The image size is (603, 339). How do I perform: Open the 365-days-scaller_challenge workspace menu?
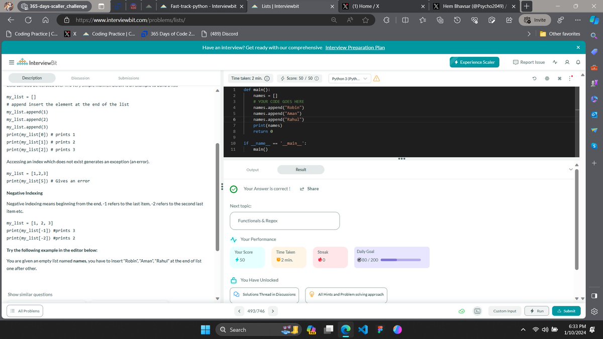(55, 7)
